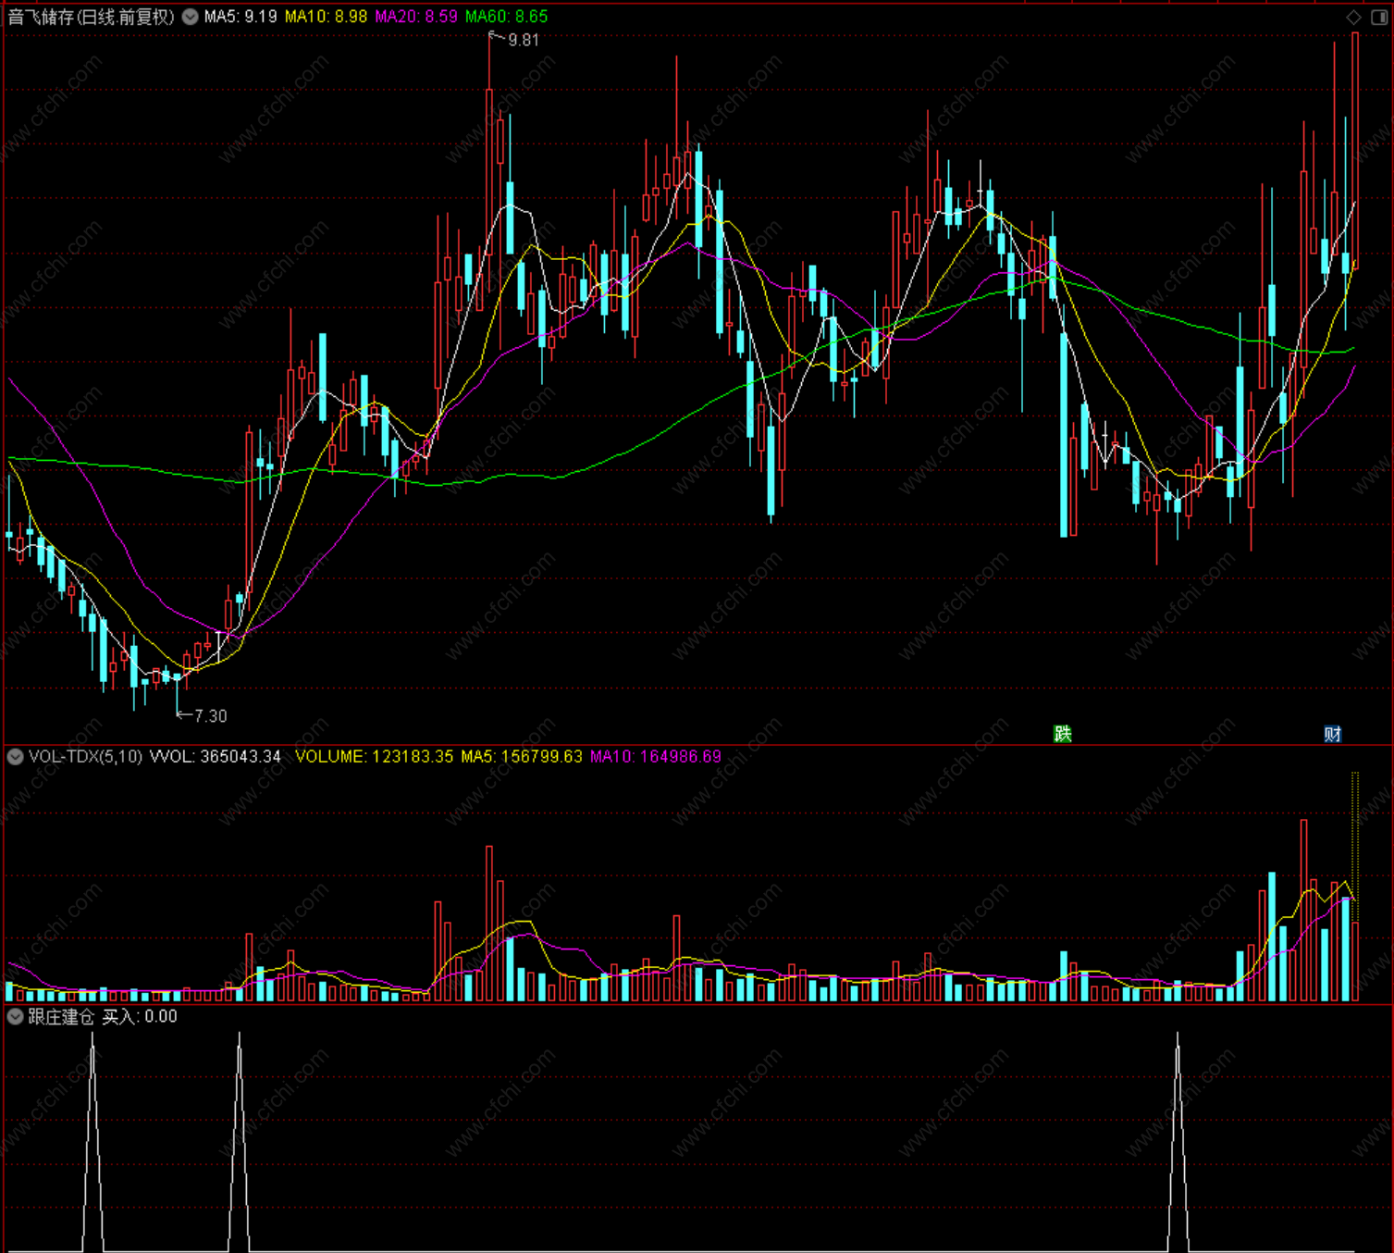Click the yellow MA10: 8.98 label

[x=326, y=17]
